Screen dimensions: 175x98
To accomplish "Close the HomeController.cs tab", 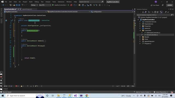I will [21, 9].
